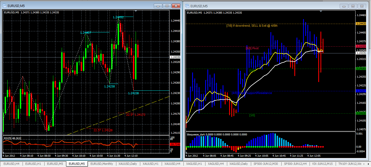Click the red 1.24359 price tag

pos(361,46)
